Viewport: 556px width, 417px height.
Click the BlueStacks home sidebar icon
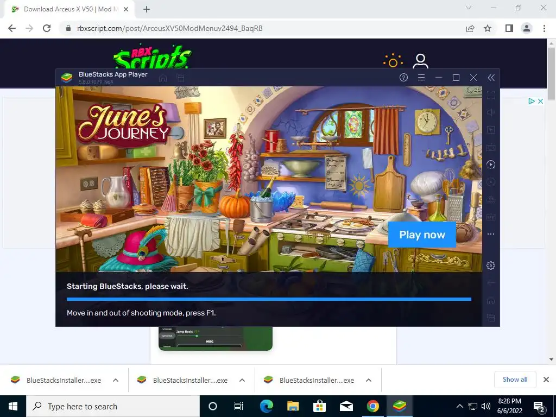pyautogui.click(x=491, y=301)
